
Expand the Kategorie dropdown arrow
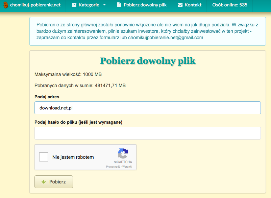click(x=104, y=5)
